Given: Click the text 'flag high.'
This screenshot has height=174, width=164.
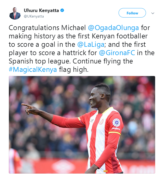Looking at the screenshot, I should click(x=74, y=69).
